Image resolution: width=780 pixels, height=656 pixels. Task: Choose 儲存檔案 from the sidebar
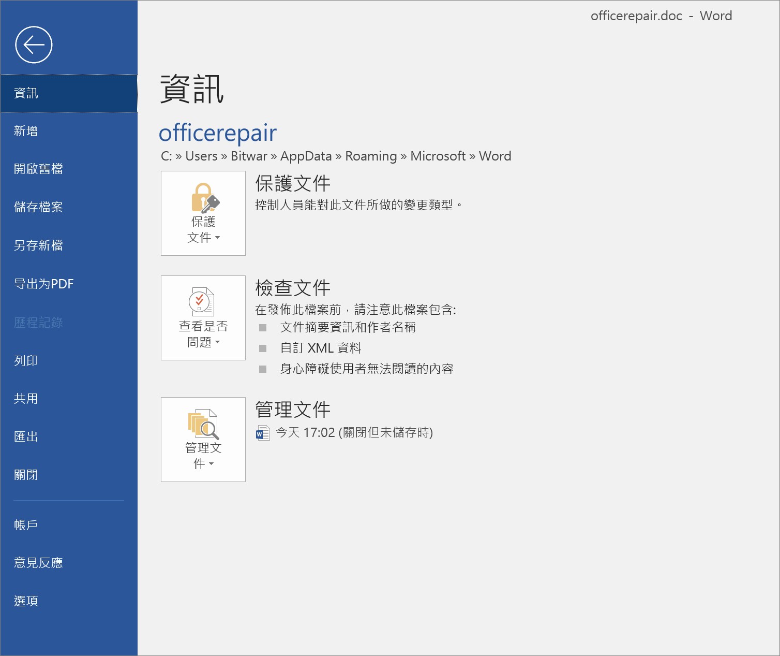pos(69,207)
